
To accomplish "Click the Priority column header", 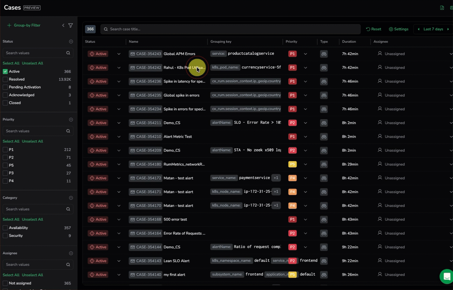I will pyautogui.click(x=291, y=42).
